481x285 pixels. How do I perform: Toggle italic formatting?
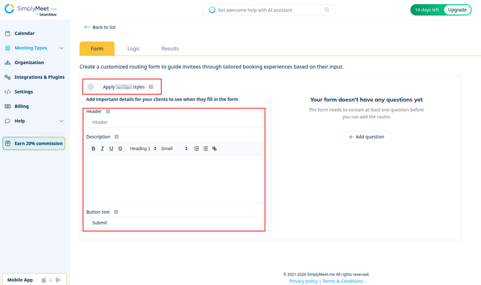click(x=102, y=148)
